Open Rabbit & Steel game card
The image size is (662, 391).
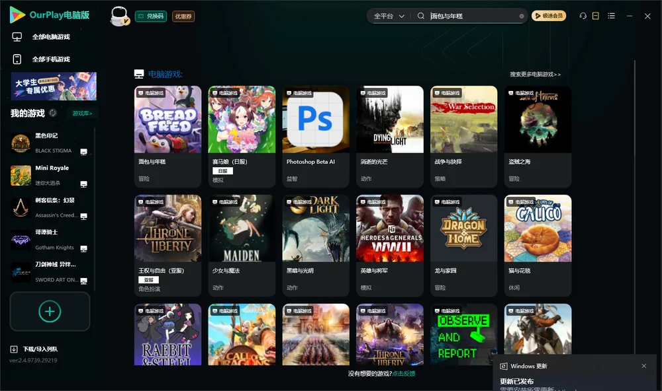(x=167, y=335)
